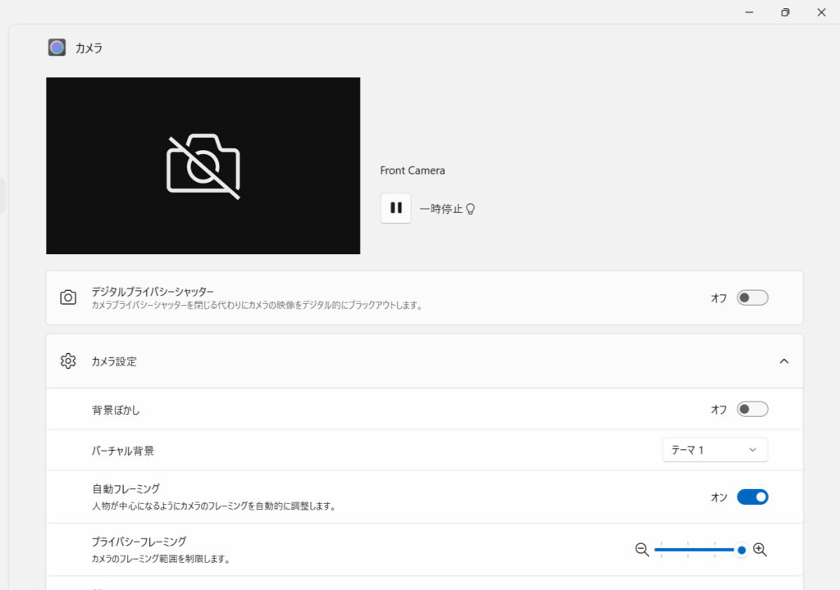Turn on the 背景ぼかし switch
The image size is (840, 590).
point(751,409)
